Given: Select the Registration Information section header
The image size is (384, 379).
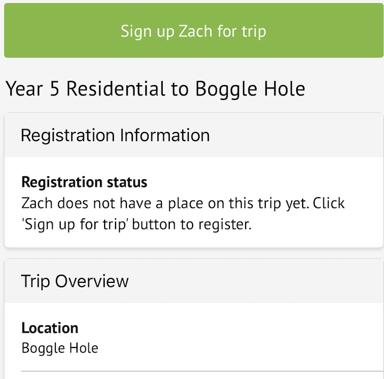Looking at the screenshot, I should (115, 135).
